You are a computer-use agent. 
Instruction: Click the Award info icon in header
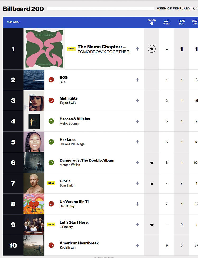tap(152, 24)
